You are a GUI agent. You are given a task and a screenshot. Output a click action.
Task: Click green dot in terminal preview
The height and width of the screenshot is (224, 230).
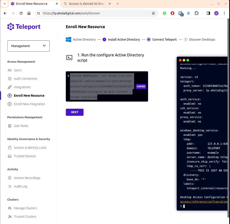point(188,60)
